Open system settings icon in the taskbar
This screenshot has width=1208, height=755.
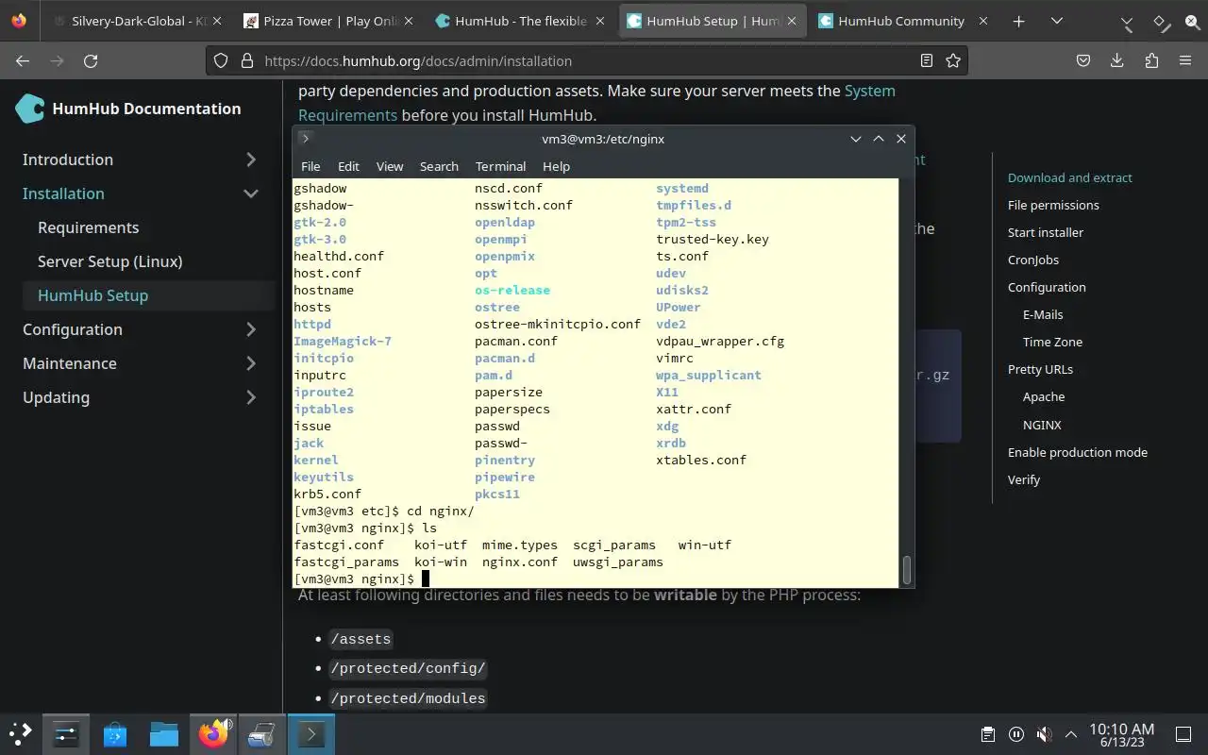click(66, 733)
